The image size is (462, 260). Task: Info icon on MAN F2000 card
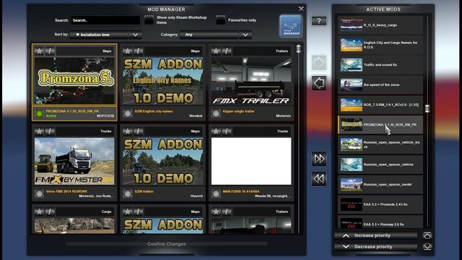227,131
